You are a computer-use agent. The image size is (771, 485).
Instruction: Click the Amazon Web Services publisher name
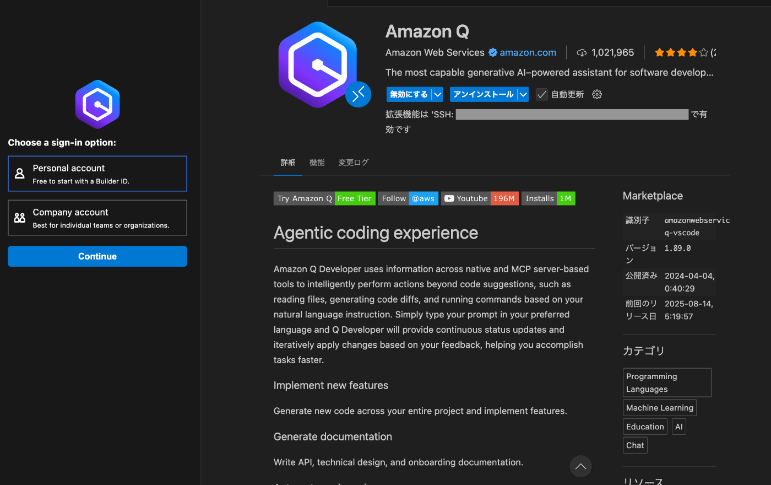(x=435, y=53)
